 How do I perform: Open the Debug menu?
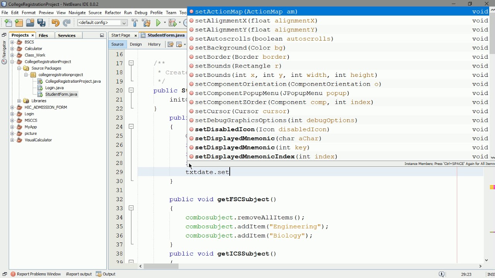tap(141, 13)
